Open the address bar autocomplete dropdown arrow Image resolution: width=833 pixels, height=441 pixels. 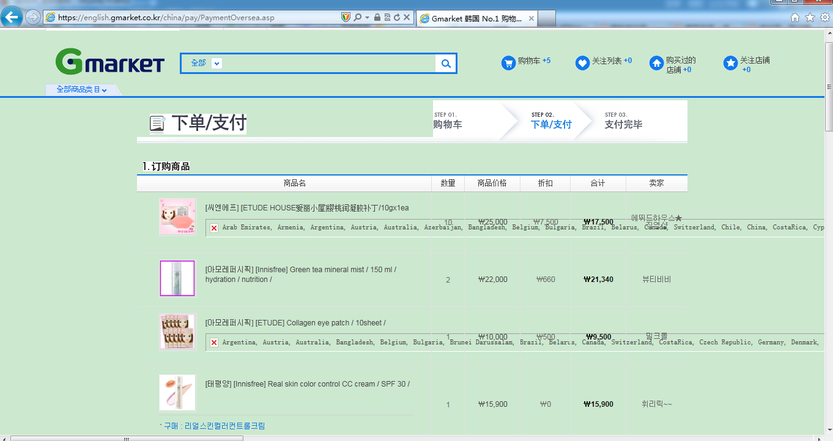[x=367, y=17]
